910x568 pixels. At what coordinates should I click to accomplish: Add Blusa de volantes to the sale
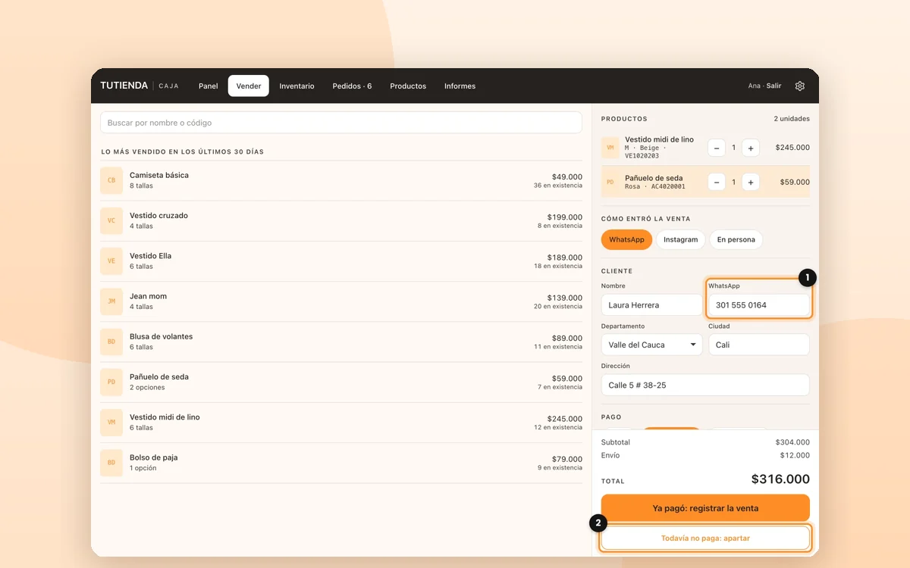pyautogui.click(x=341, y=342)
